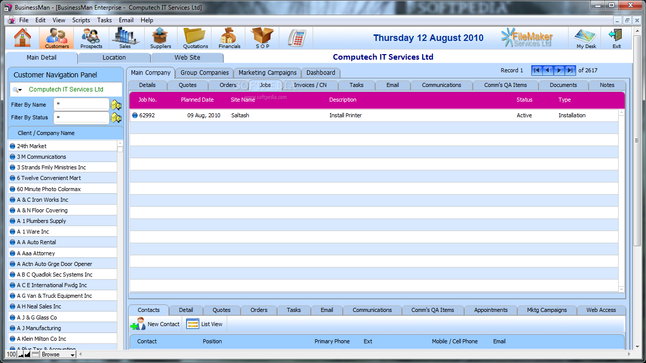This screenshot has height=363, width=646.
Task: Click the zoom out mountain icon
Action: coord(22,354)
